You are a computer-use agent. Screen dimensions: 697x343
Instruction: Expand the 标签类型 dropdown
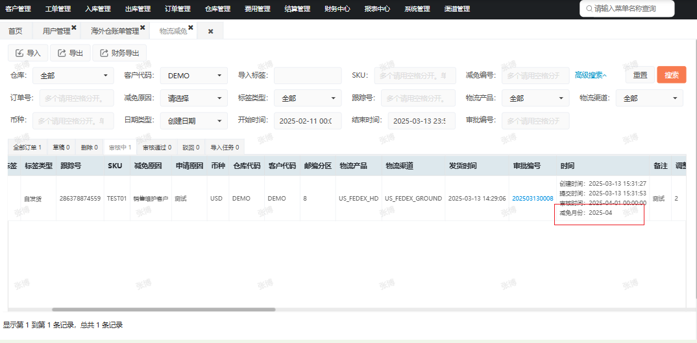coord(308,98)
